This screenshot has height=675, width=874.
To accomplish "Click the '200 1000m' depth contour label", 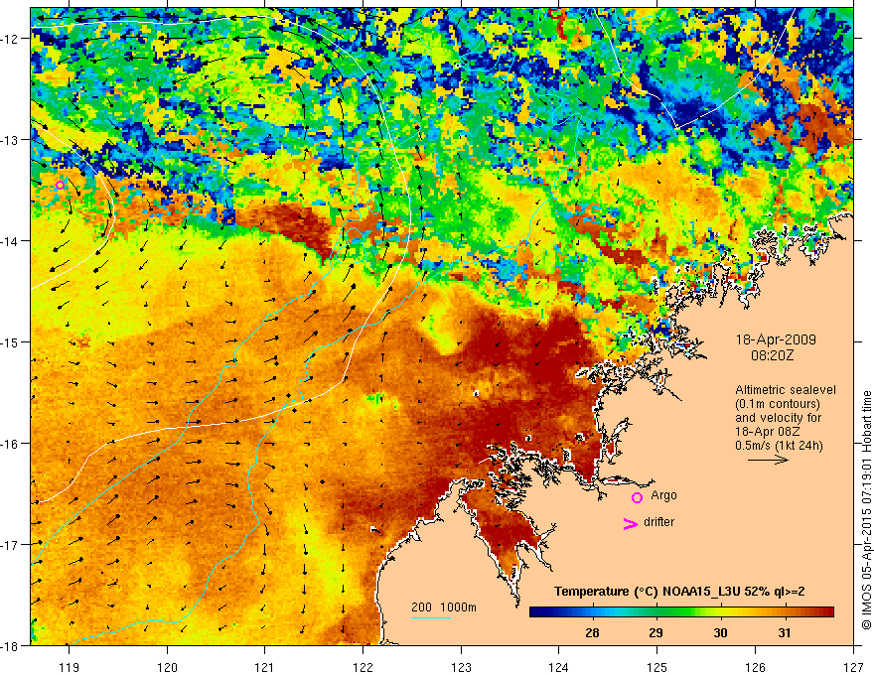I will coord(444,607).
